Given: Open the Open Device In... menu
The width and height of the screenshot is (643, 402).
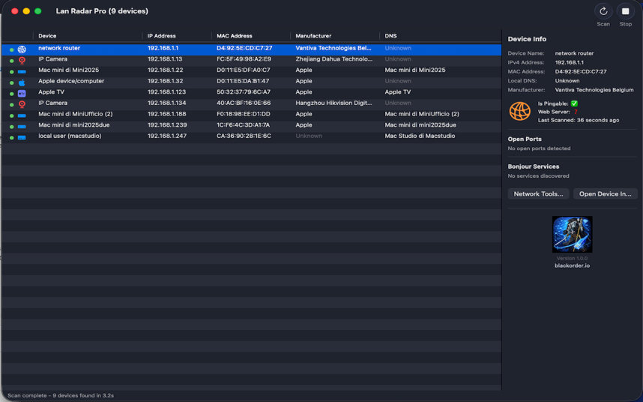Looking at the screenshot, I should tap(605, 193).
